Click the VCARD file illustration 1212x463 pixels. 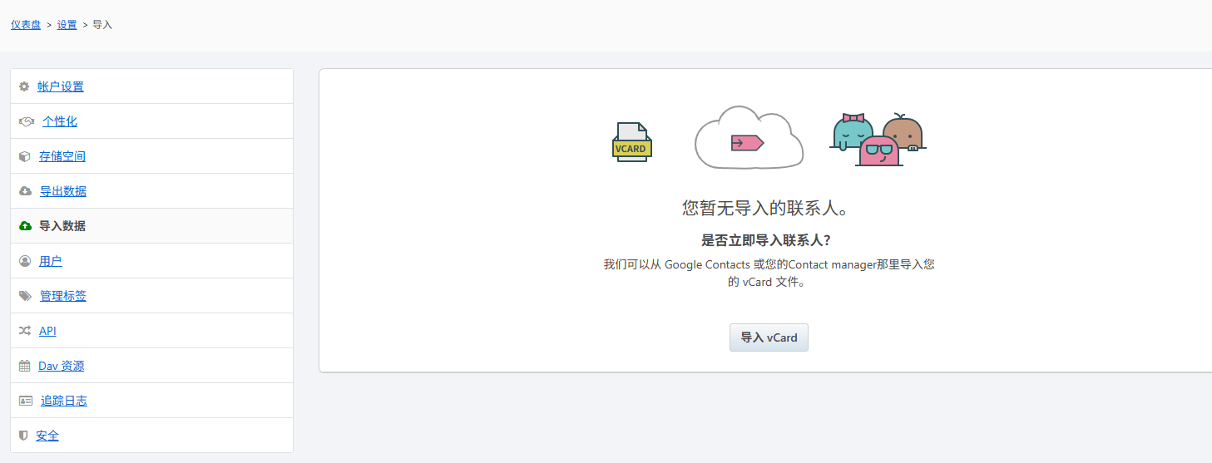pyautogui.click(x=632, y=142)
